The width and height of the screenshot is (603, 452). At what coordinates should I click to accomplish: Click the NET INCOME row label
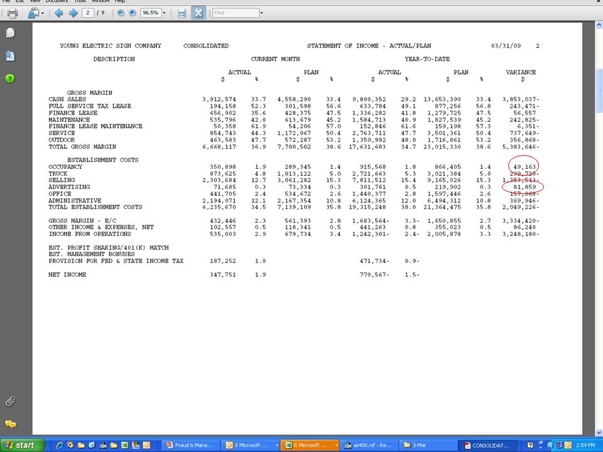coord(67,275)
